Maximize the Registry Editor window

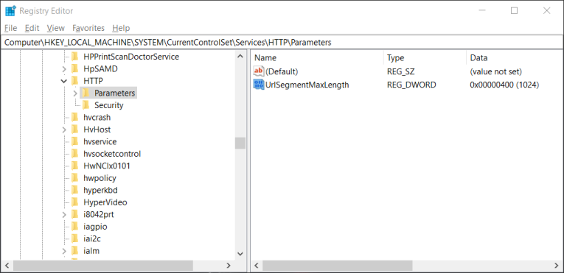click(x=515, y=11)
